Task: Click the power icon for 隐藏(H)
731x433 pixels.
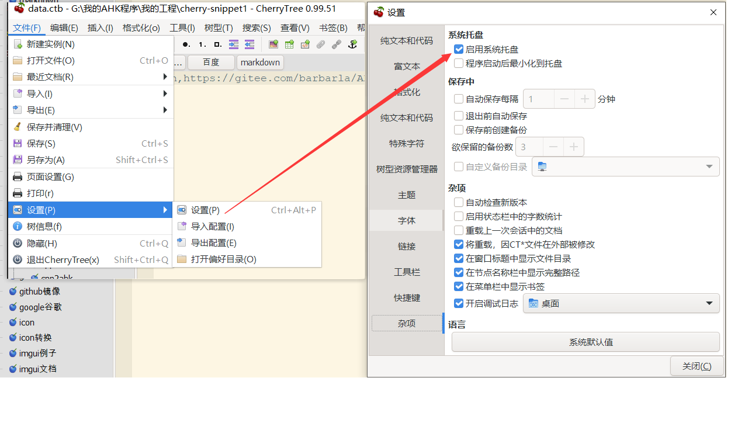Action: [x=18, y=243]
